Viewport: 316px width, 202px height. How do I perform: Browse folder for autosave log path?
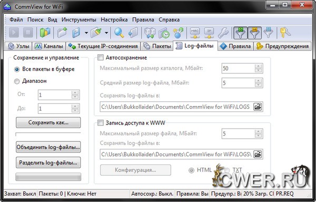pos(258,107)
